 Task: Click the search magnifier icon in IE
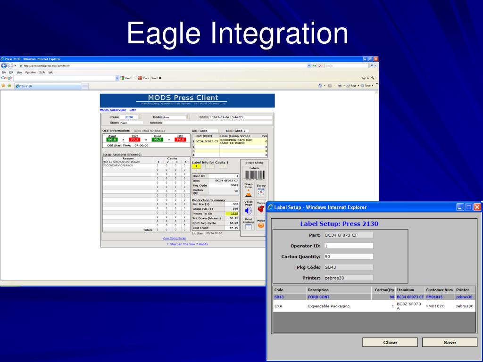372,66
